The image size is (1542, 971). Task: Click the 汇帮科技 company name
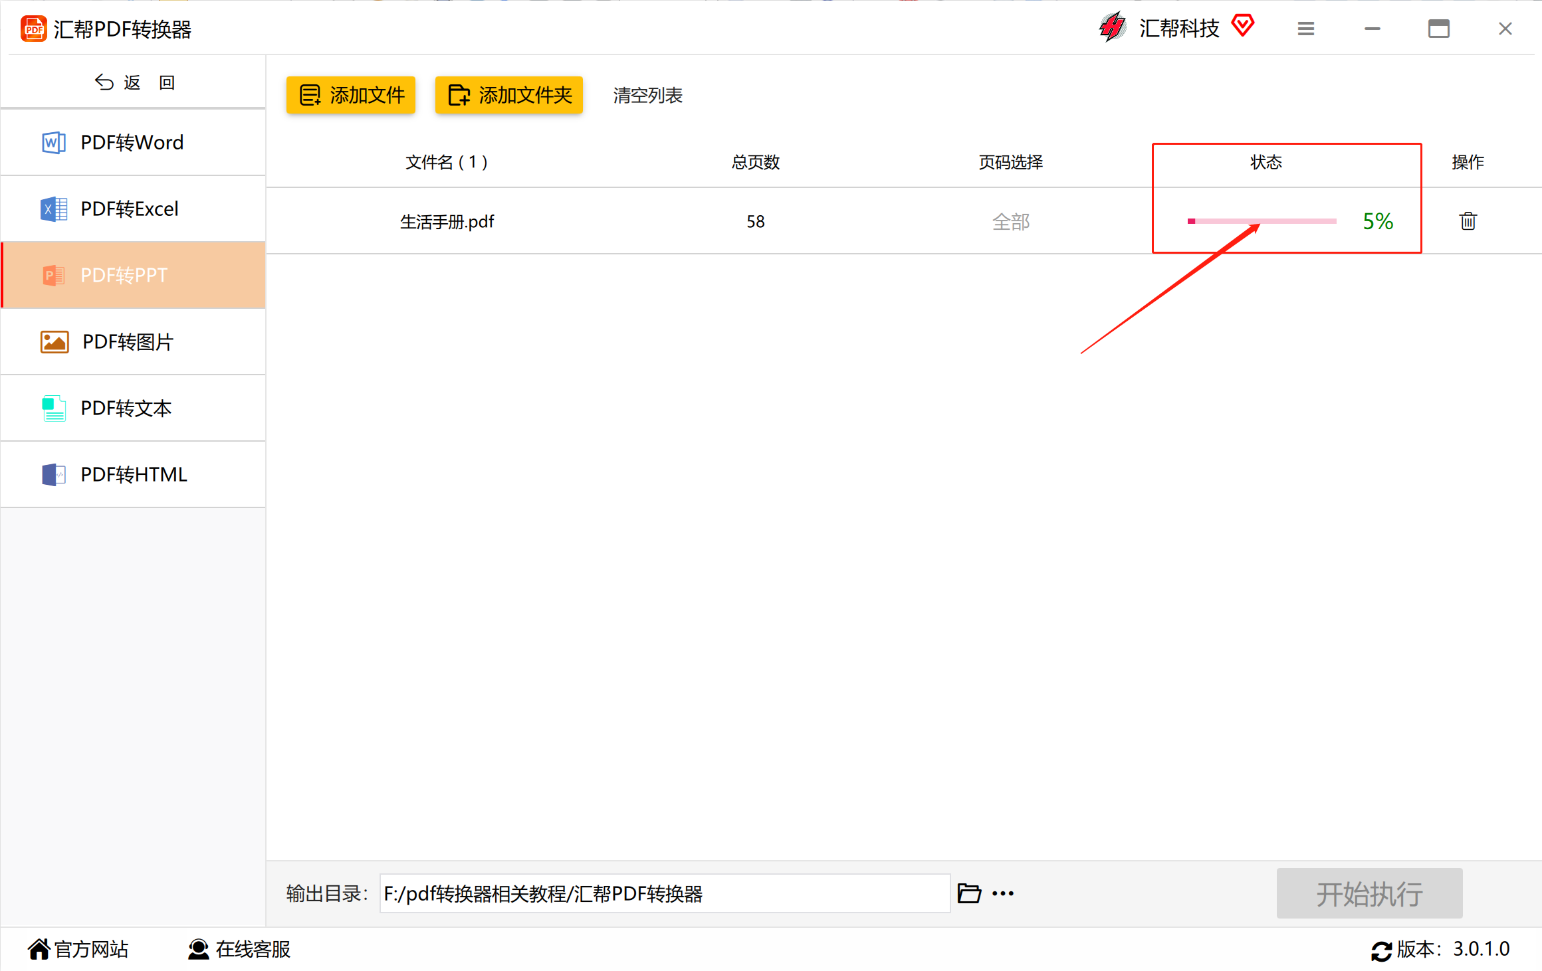pos(1179,28)
